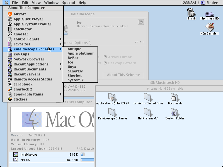Screen dimensions: 223x167
Task: Choose the Ice scheme
Action: click(80, 62)
